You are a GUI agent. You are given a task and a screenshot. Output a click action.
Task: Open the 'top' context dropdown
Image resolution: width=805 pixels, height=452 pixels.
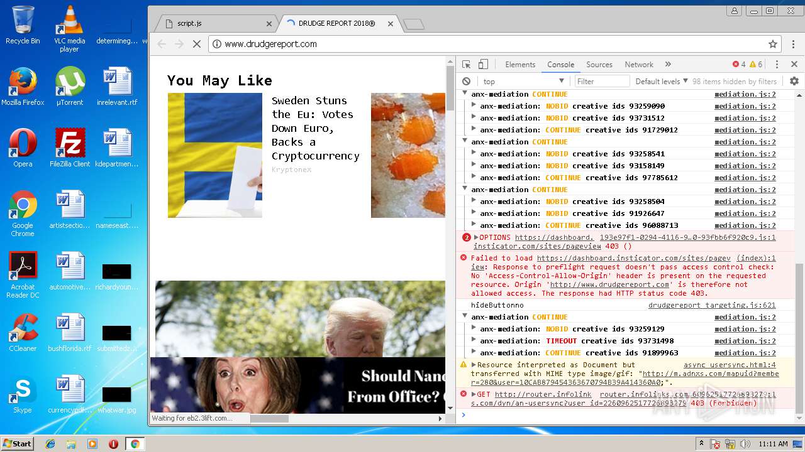[x=523, y=81]
